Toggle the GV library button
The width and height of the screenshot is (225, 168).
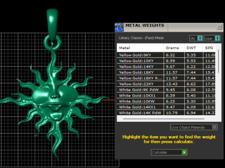[x=196, y=38]
